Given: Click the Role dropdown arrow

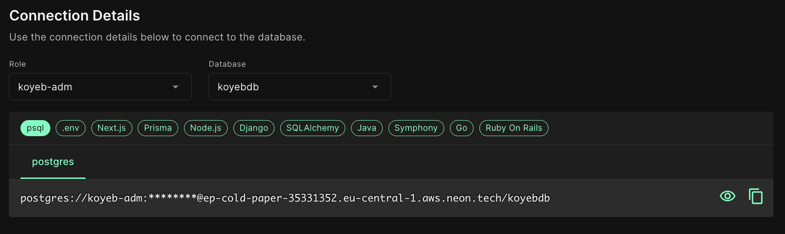Looking at the screenshot, I should click(x=176, y=87).
